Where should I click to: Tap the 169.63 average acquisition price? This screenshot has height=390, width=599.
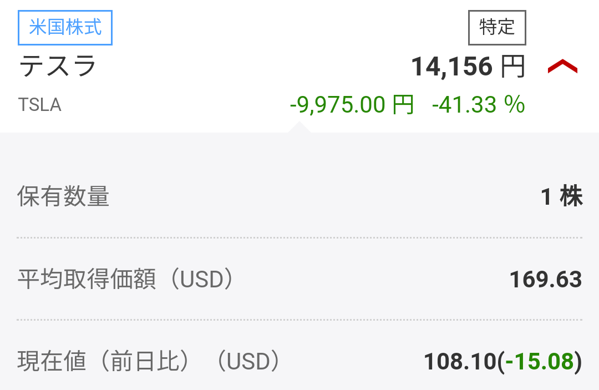(x=546, y=280)
